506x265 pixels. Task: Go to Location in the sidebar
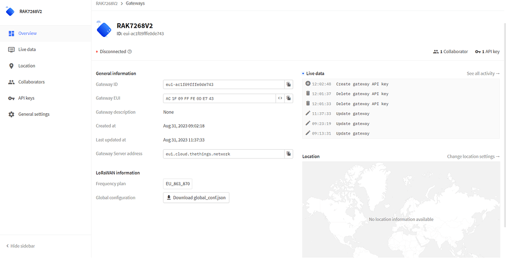tap(46, 66)
